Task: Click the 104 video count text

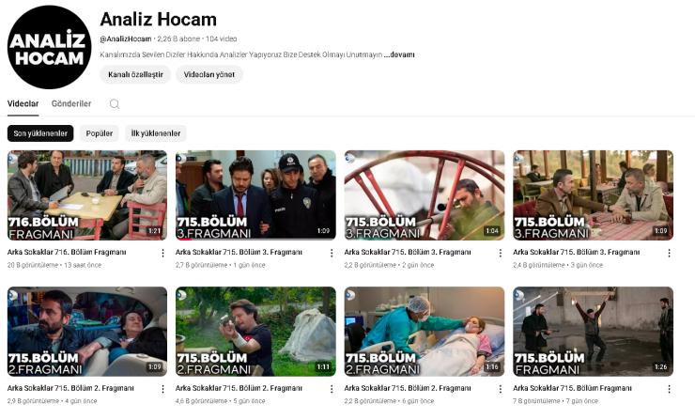Action: [221, 39]
